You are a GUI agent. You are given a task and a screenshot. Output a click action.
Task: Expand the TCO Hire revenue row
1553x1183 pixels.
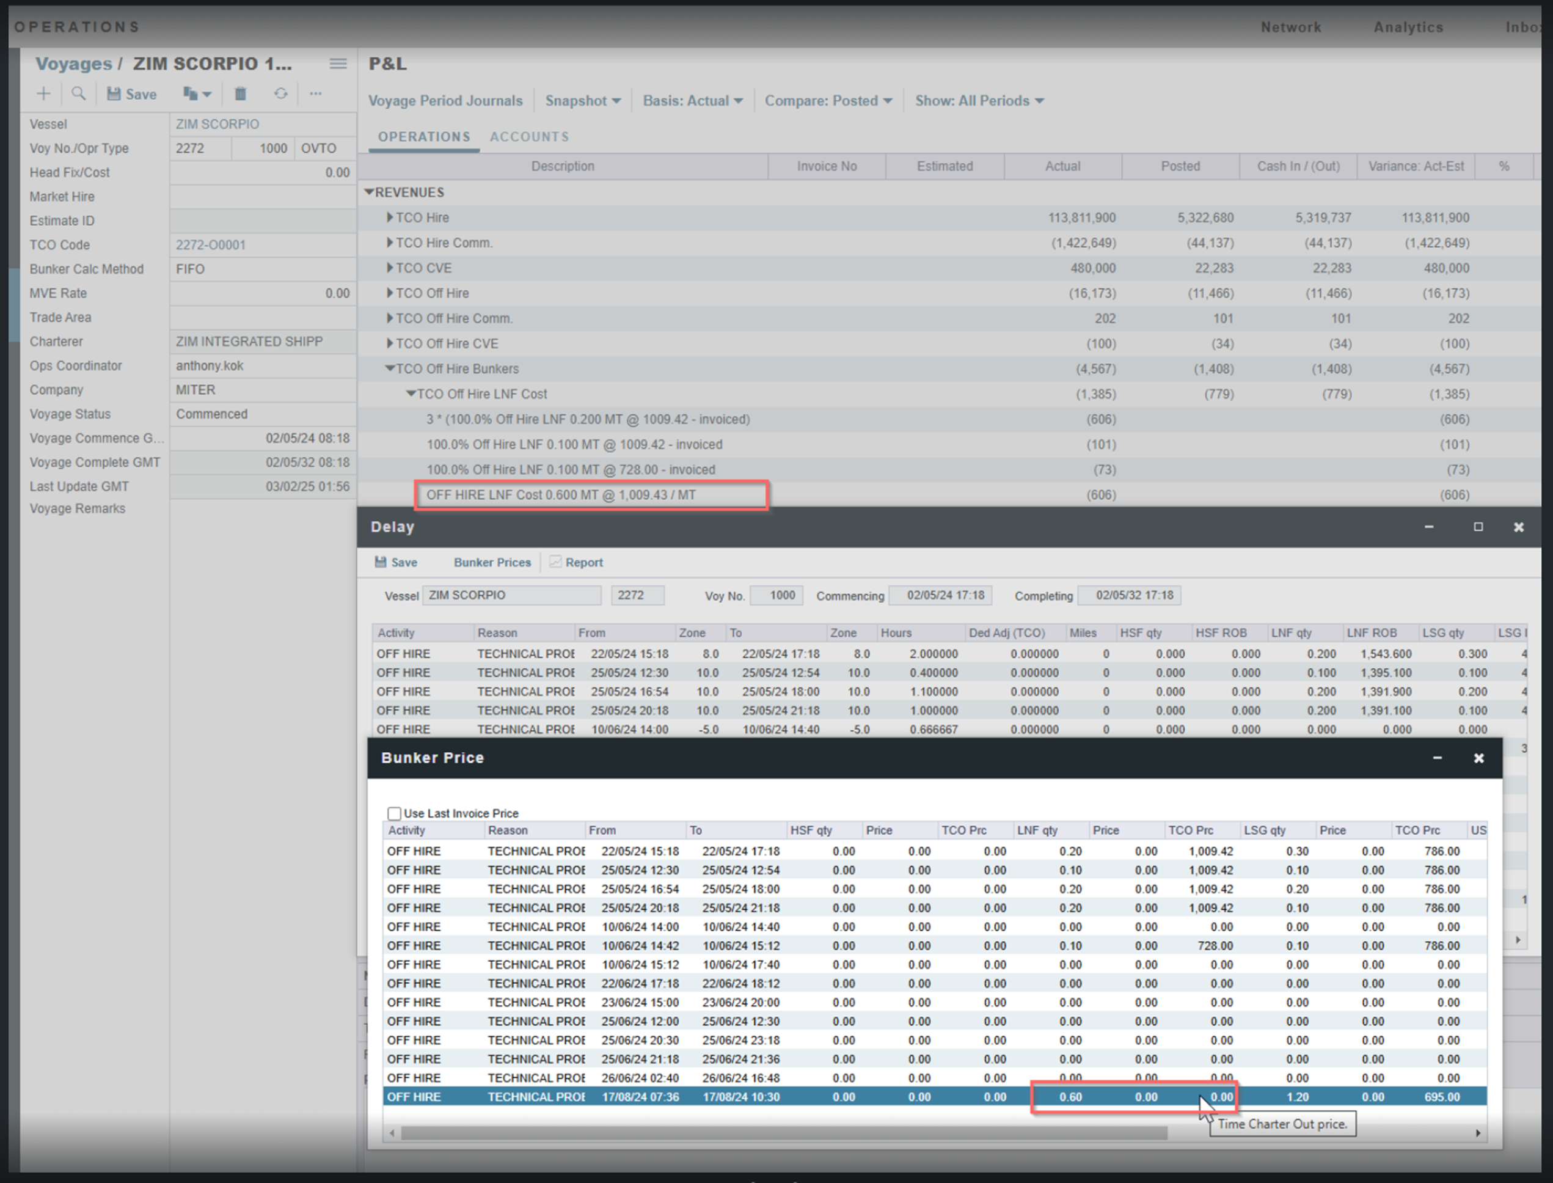389,218
